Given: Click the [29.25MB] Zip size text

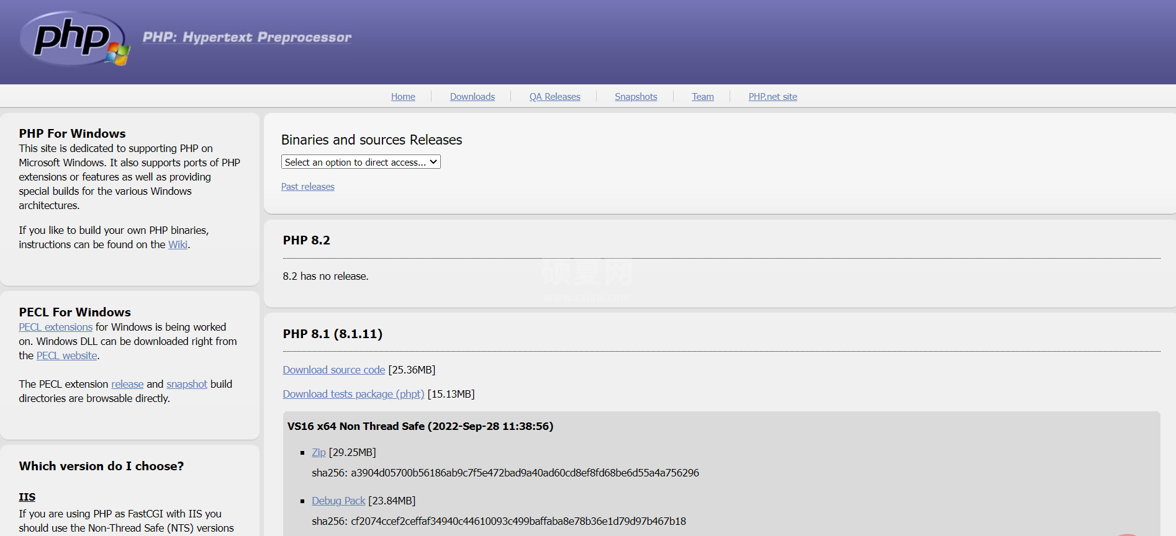Looking at the screenshot, I should tap(353, 452).
